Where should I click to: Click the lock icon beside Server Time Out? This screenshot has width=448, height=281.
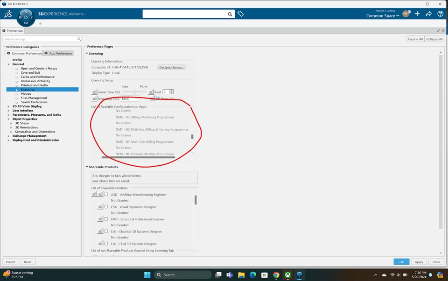(x=94, y=92)
